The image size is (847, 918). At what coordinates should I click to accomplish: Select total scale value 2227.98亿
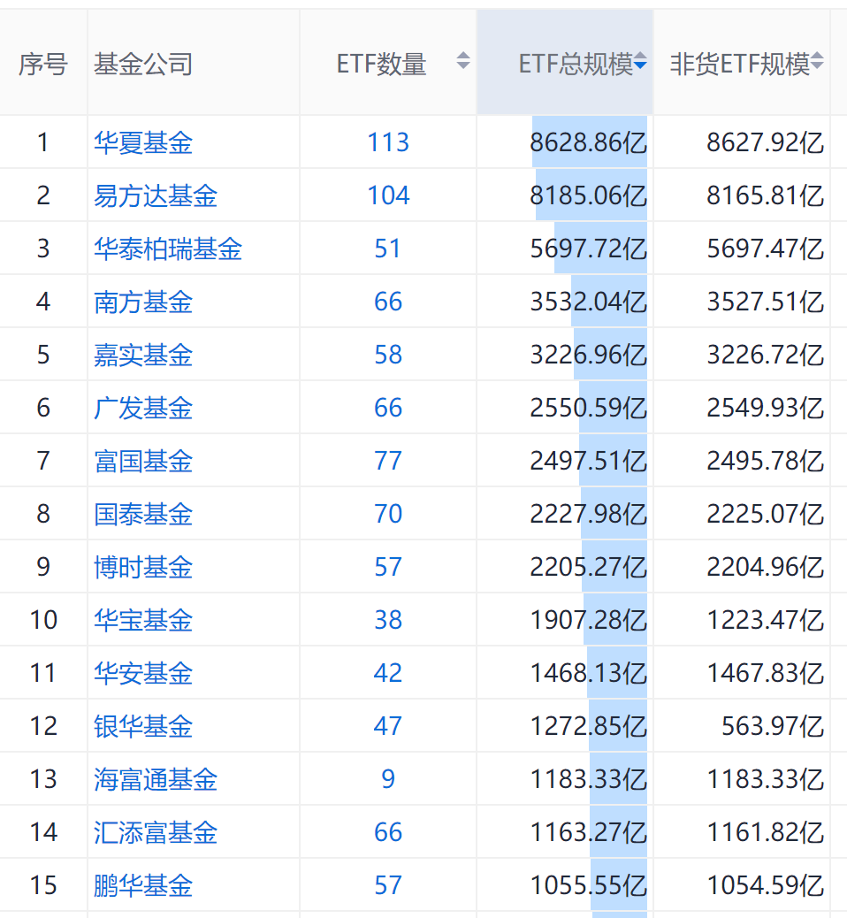[588, 514]
